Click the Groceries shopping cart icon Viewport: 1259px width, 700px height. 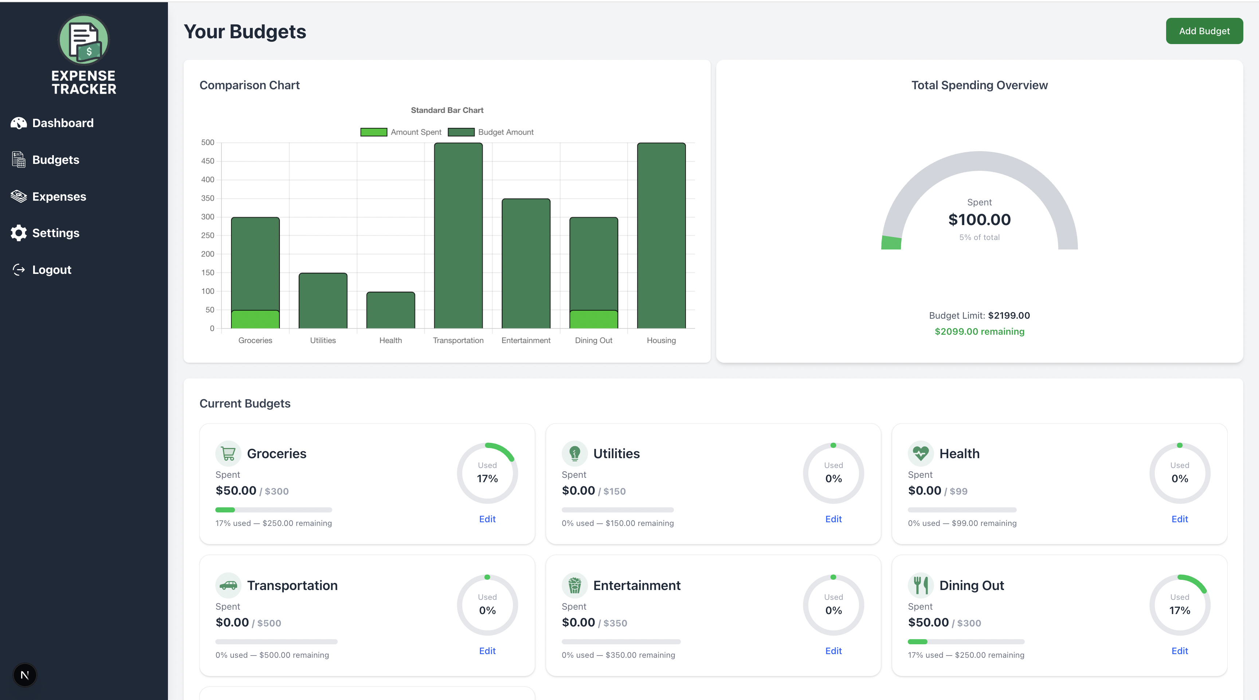click(228, 453)
